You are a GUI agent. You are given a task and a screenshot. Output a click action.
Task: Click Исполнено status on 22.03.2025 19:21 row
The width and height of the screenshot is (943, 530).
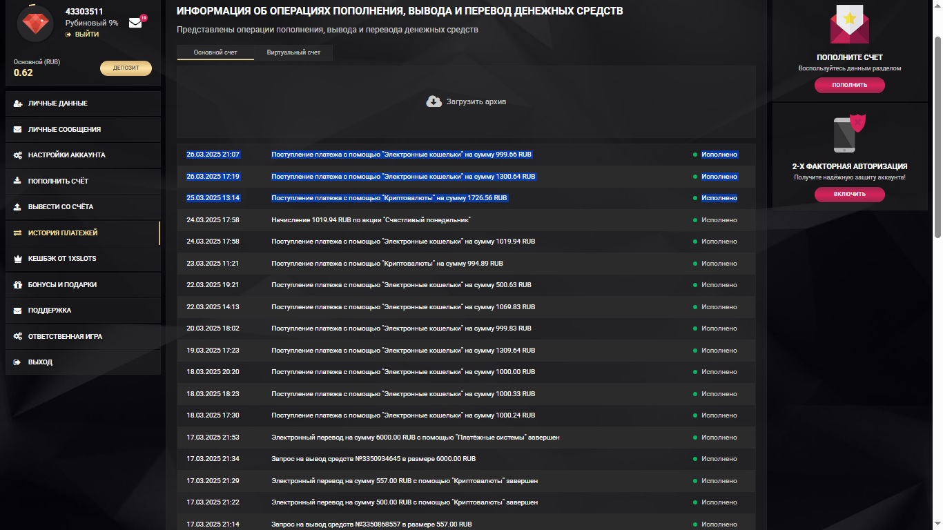click(719, 285)
